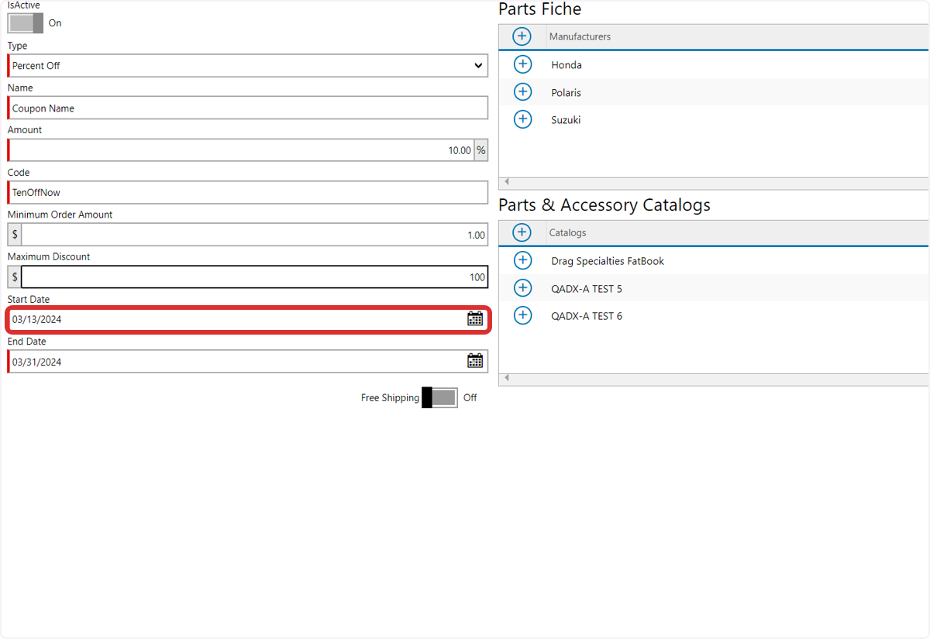Screen dimensions: 930x639
Task: Click the plus icon in Manufacturers header
Action: [x=522, y=36]
